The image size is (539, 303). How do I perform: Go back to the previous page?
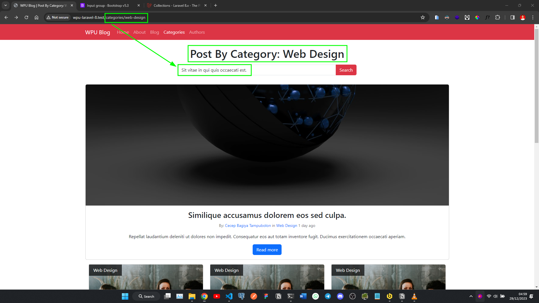6,17
